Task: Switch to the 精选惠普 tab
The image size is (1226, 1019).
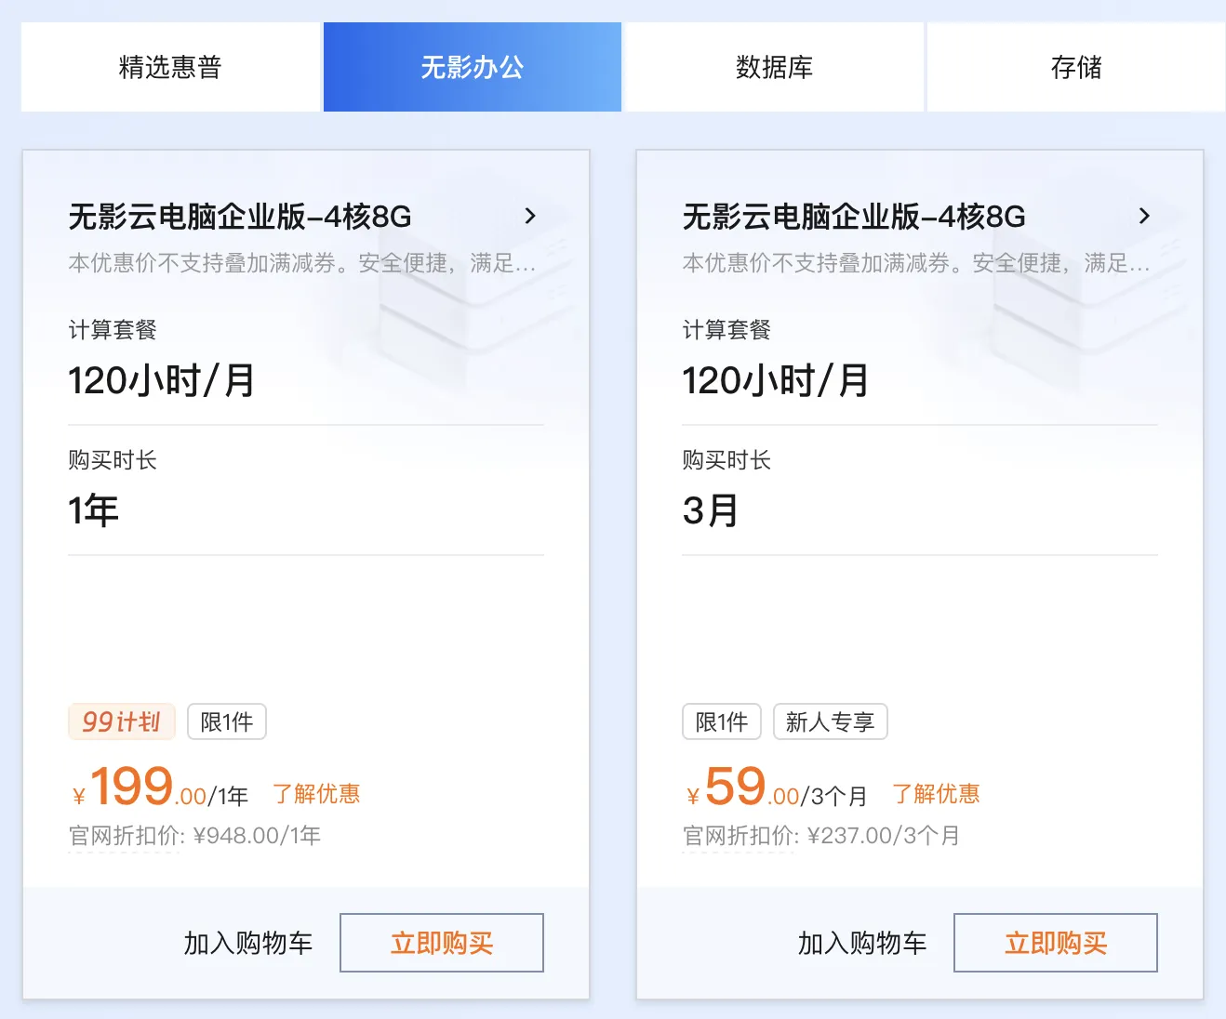Action: 170,67
